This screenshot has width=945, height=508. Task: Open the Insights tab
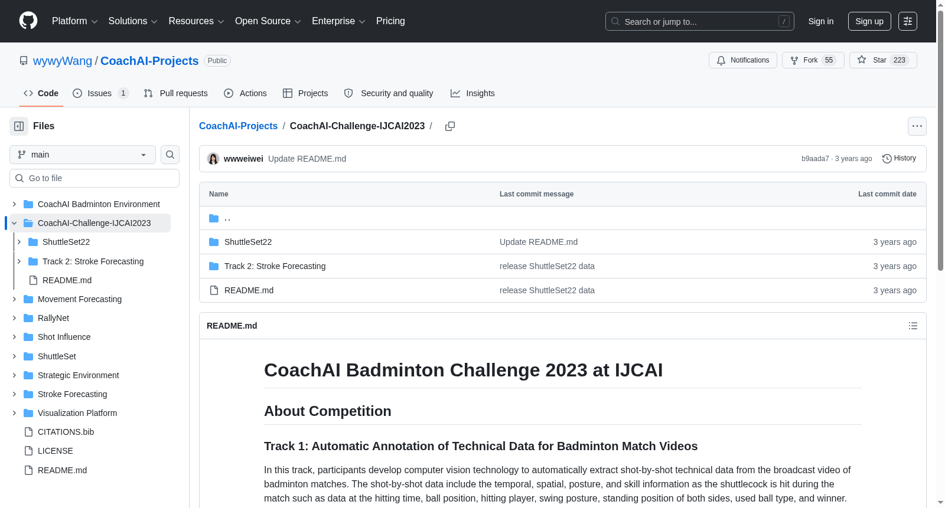pyautogui.click(x=472, y=93)
